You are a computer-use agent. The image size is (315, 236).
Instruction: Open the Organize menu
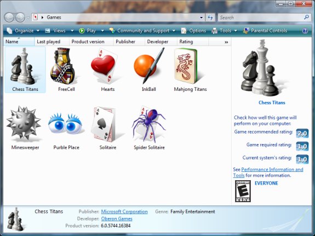coord(23,31)
